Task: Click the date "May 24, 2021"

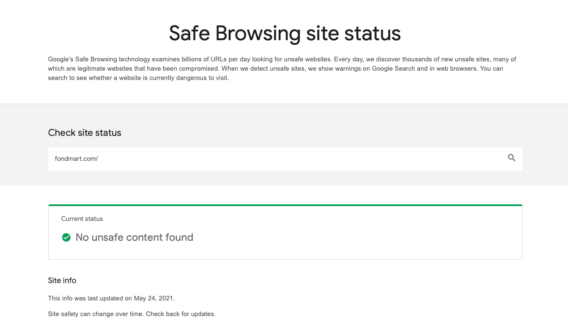Action: click(x=154, y=298)
